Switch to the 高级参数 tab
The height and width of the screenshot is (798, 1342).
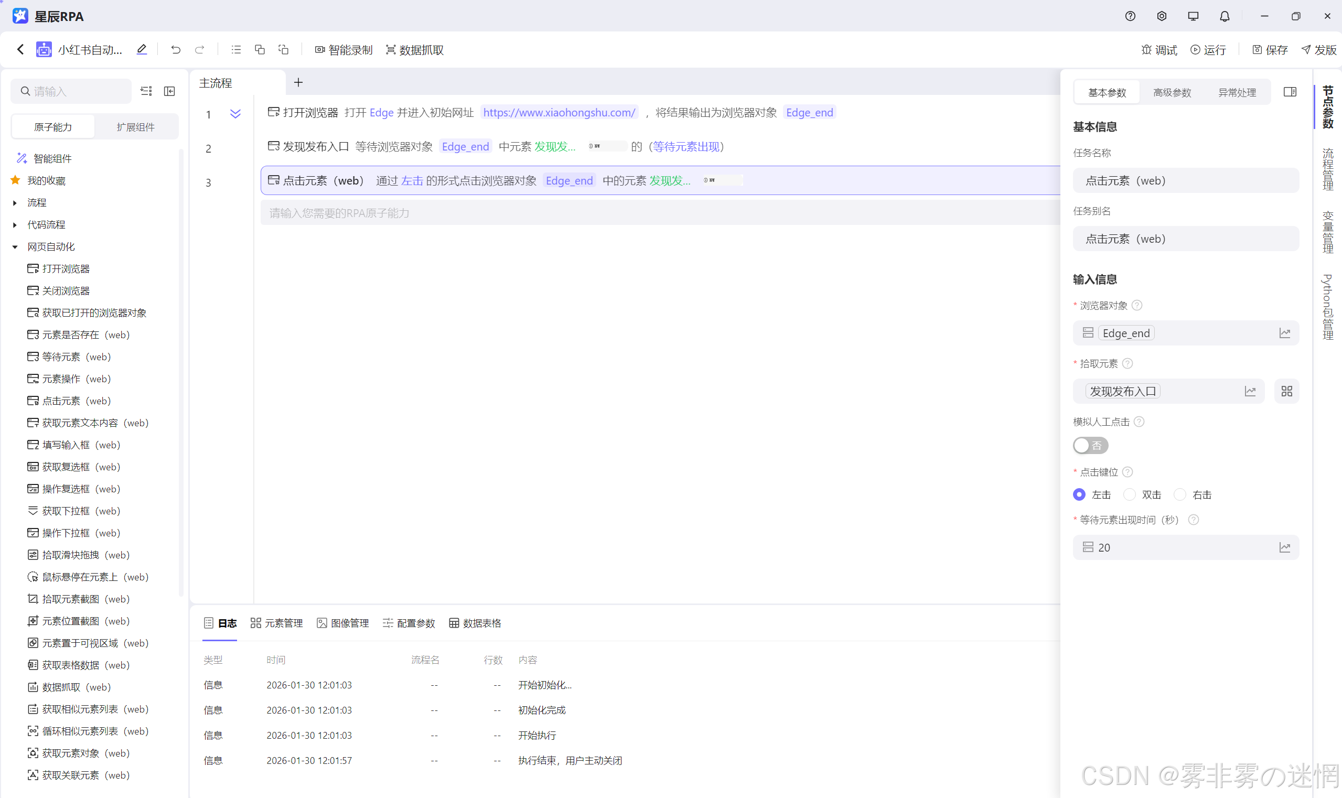coord(1172,92)
